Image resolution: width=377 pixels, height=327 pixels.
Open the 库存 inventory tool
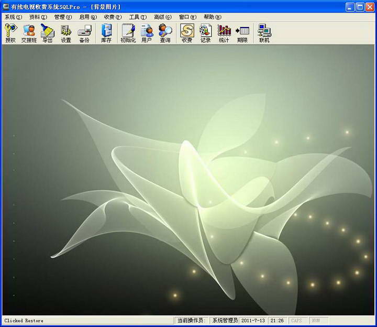point(106,33)
